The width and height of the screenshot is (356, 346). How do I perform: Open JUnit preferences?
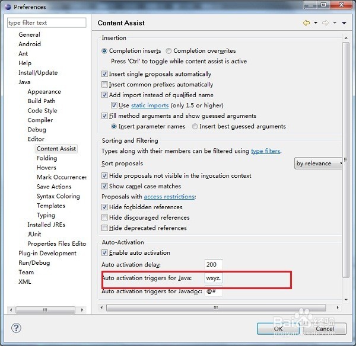(x=34, y=234)
